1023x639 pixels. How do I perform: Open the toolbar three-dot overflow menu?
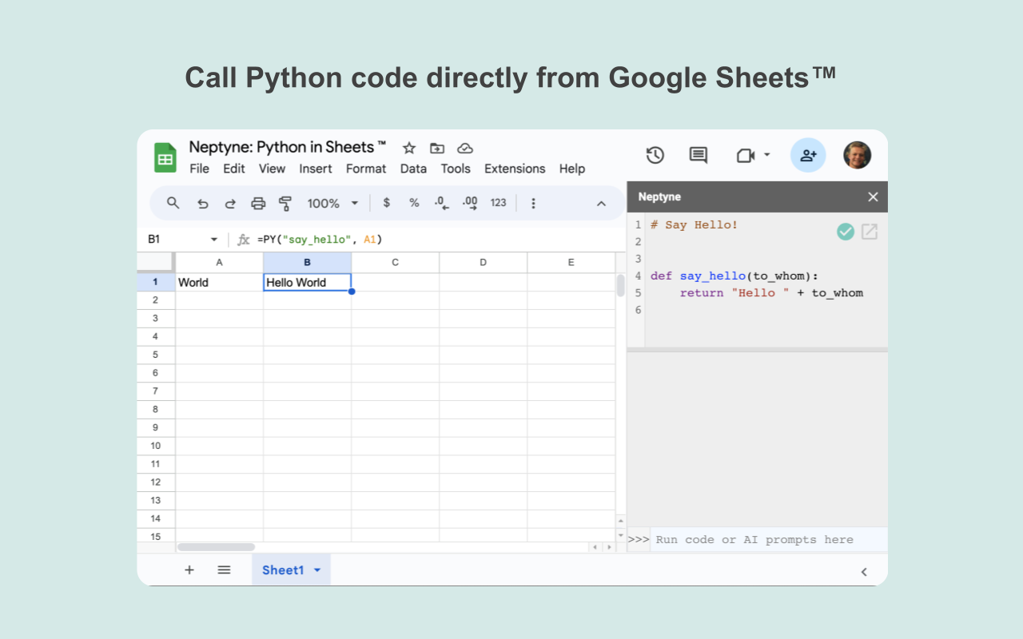click(x=534, y=203)
